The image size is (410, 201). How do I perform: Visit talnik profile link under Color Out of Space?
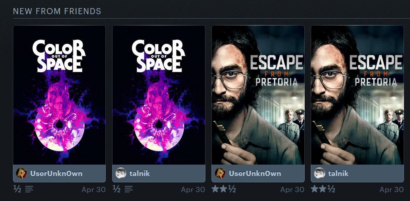pos(140,173)
